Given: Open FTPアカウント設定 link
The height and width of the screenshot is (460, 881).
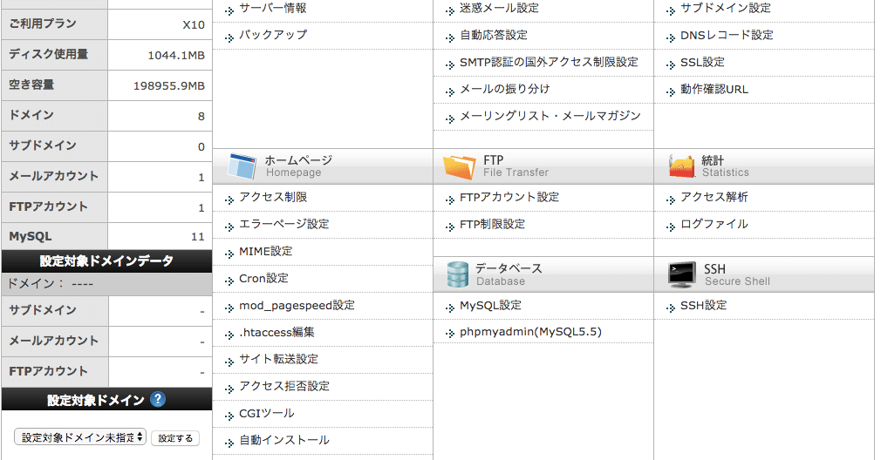Looking at the screenshot, I should [509, 197].
